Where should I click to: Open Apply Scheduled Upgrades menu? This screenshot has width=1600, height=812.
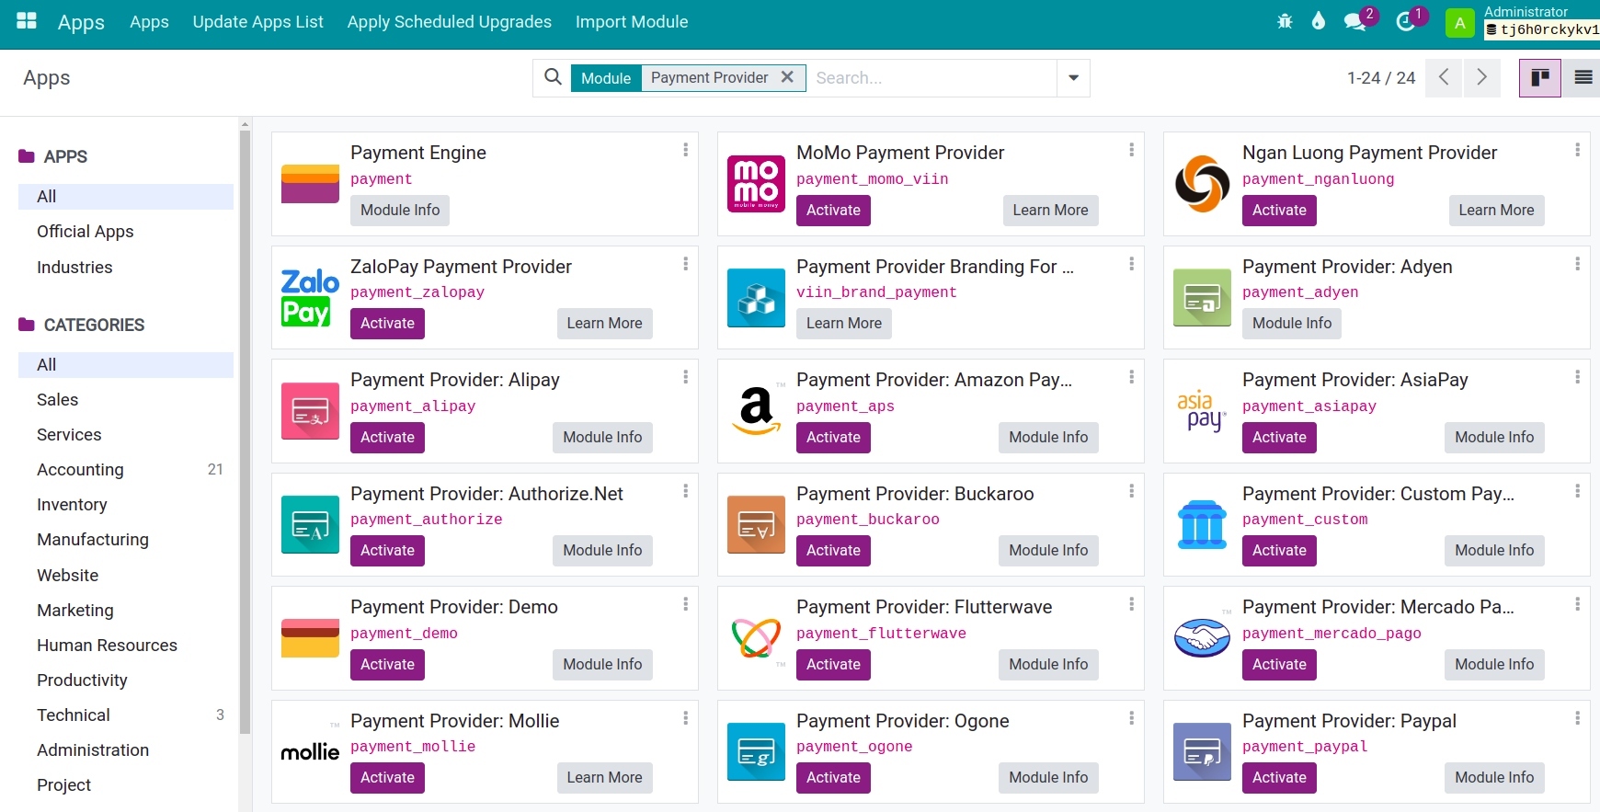(449, 22)
